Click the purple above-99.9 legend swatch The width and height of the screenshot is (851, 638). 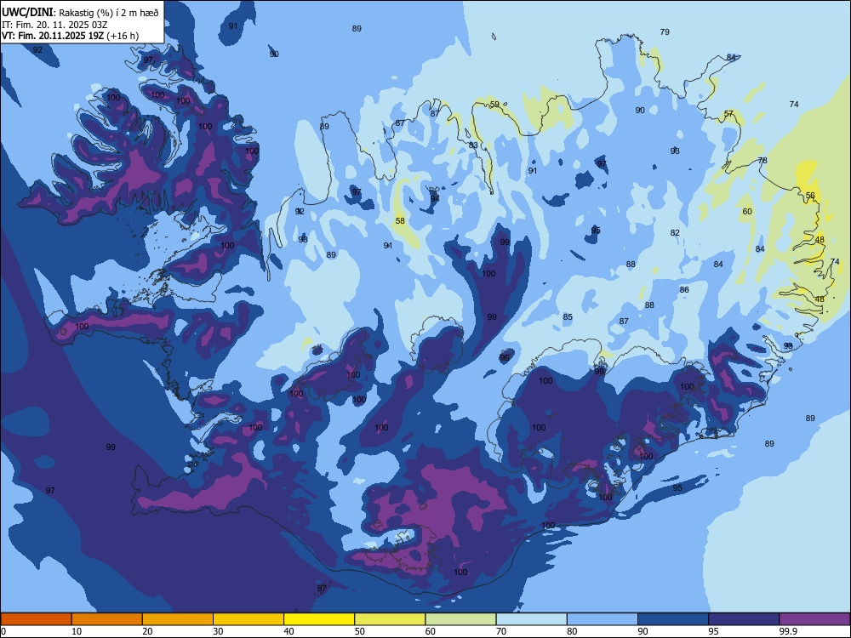tap(814, 619)
